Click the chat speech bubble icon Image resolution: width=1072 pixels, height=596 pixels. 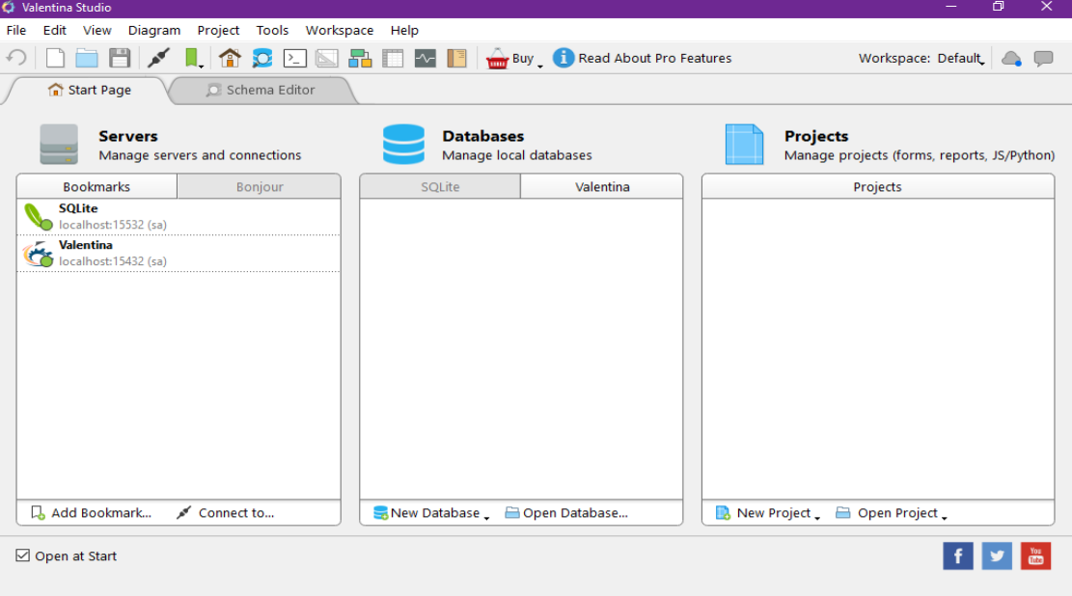point(1043,58)
